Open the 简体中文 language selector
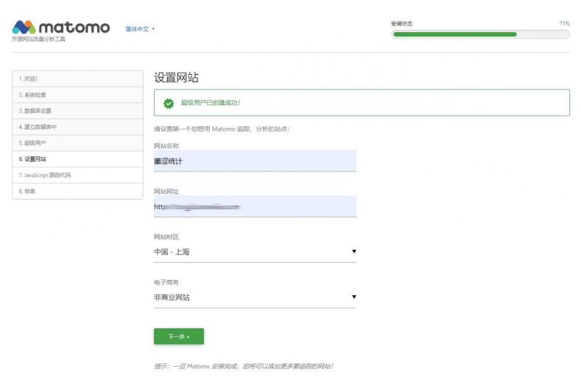 139,29
